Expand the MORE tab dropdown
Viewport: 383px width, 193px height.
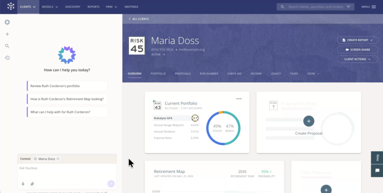pos(313,73)
